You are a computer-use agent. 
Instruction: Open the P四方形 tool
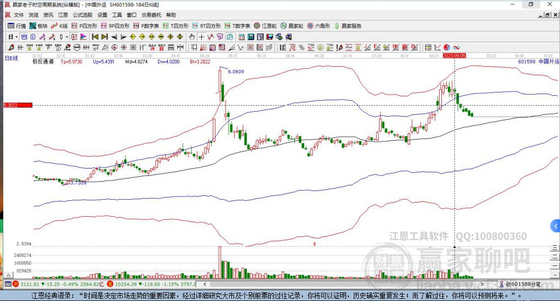[x=84, y=26]
